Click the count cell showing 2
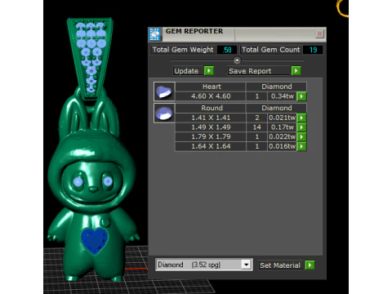The width and height of the screenshot is (392, 294). pyautogui.click(x=257, y=118)
